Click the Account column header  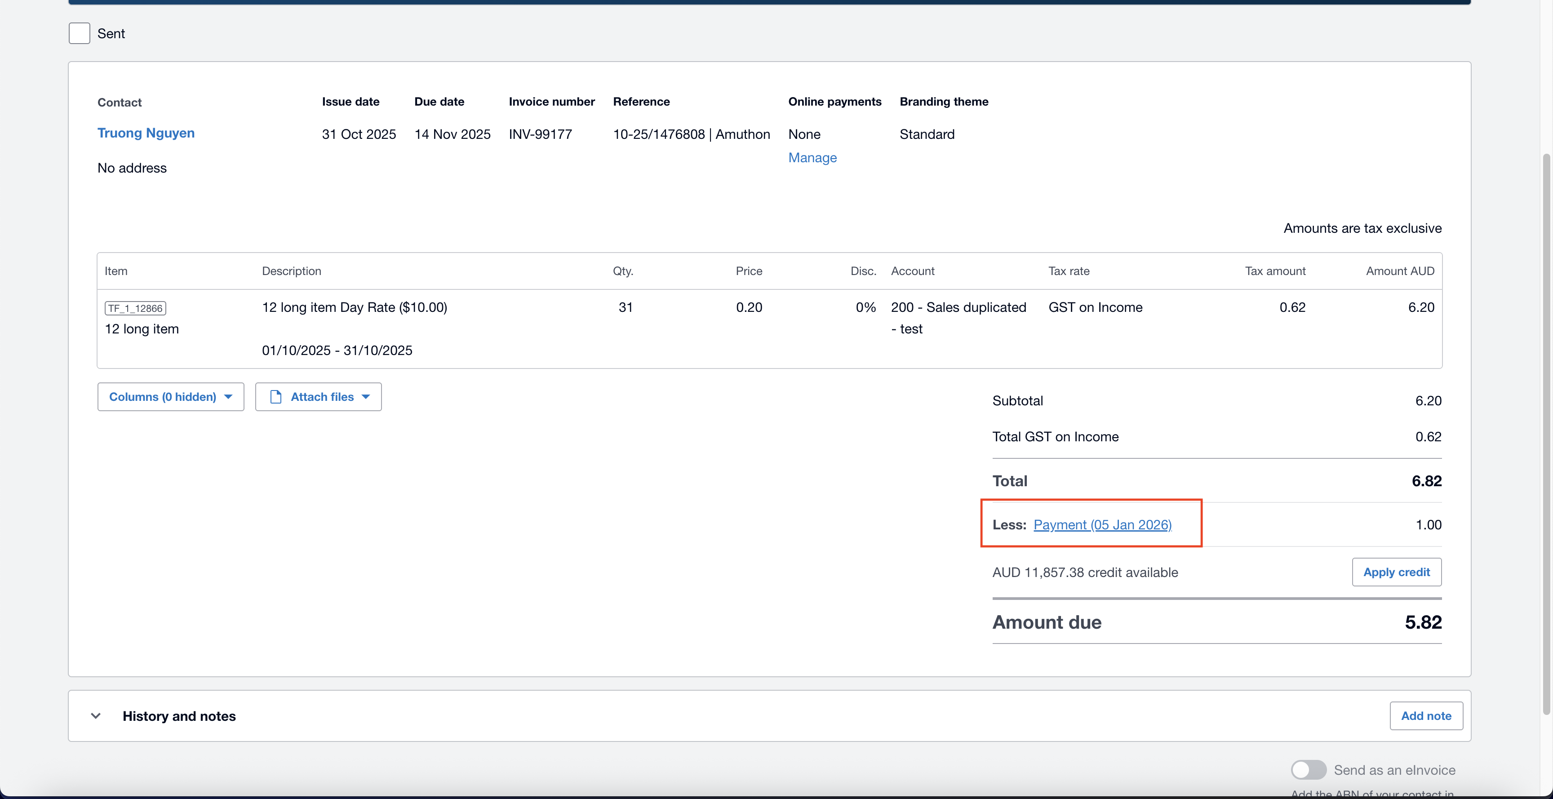[x=912, y=271]
